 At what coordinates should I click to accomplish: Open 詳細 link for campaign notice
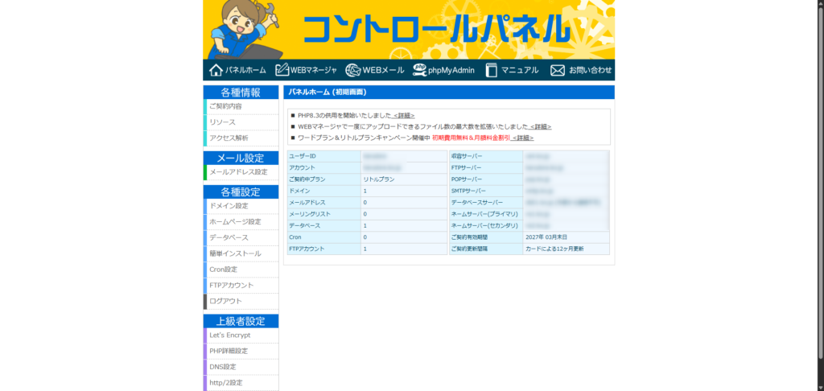pyautogui.click(x=523, y=138)
